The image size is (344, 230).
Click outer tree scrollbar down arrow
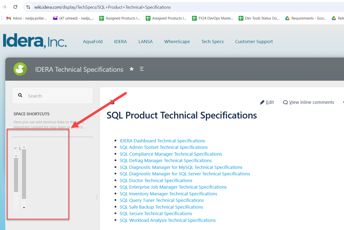[24, 208]
